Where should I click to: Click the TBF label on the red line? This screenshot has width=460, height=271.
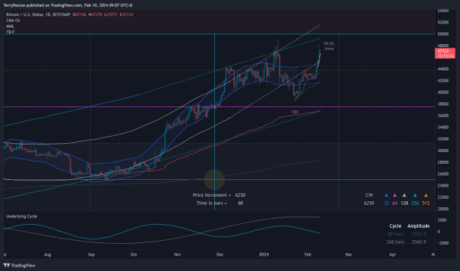(x=295, y=112)
